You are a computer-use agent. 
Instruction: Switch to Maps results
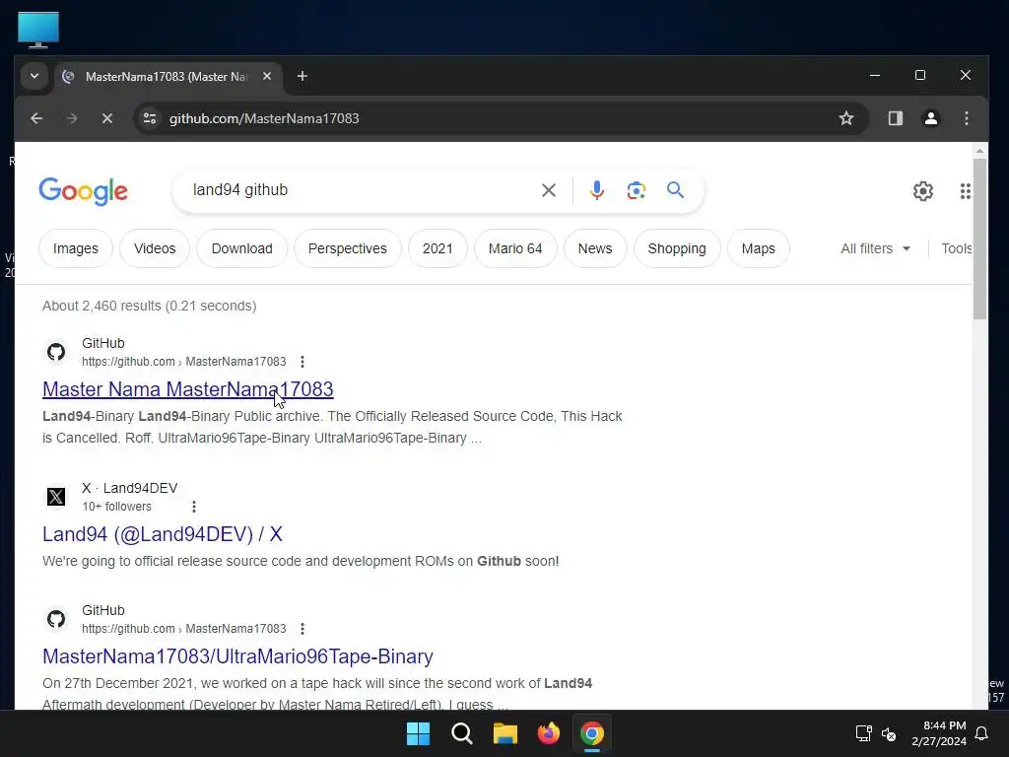[x=758, y=248]
